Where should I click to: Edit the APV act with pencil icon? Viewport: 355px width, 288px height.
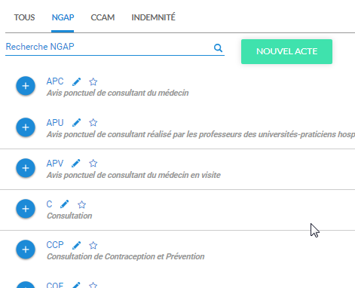pyautogui.click(x=76, y=164)
